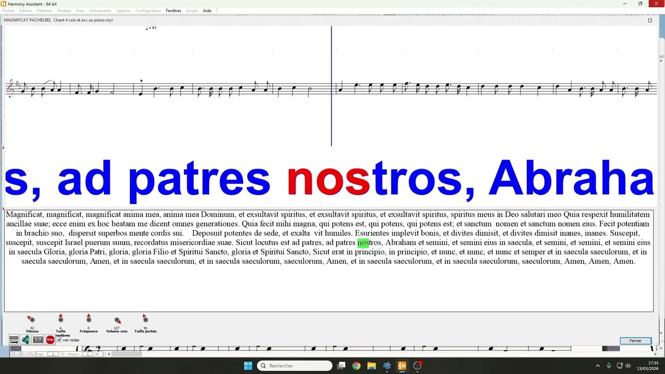
Task: Open the Windows Start menu
Action: pos(248,366)
